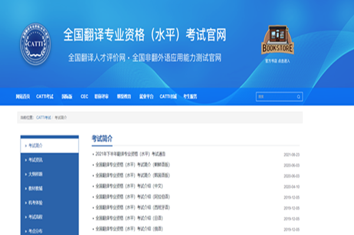Select 国际版 in the navigation bar

tap(67, 97)
